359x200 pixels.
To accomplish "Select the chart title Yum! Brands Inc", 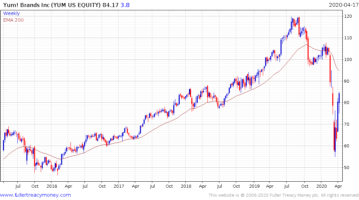I will click(26, 5).
